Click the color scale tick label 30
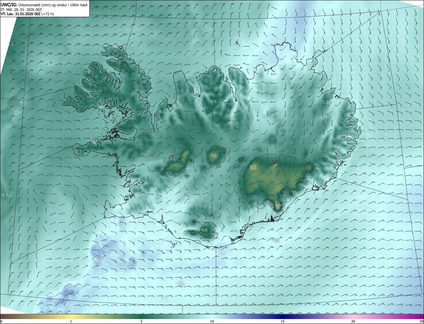The height and width of the screenshot is (324, 424). coord(353,321)
